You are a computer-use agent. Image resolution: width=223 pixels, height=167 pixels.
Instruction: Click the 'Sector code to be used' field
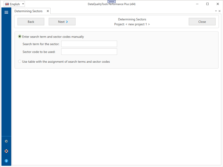[89, 52]
